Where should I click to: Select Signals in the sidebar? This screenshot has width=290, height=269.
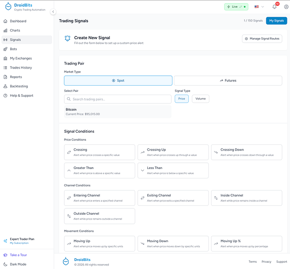click(x=27, y=40)
